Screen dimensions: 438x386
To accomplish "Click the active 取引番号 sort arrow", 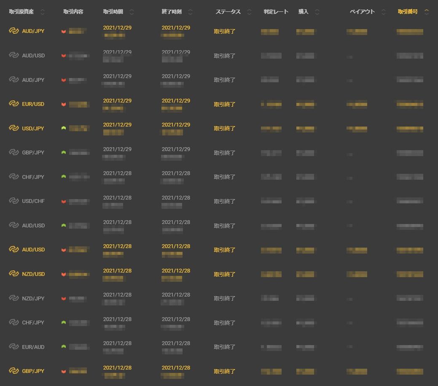I will click(x=427, y=12).
